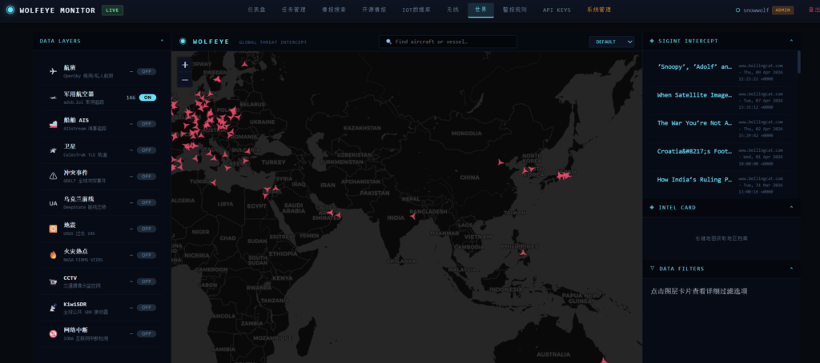
Task: Click the CCTV camera icon
Action: click(53, 281)
